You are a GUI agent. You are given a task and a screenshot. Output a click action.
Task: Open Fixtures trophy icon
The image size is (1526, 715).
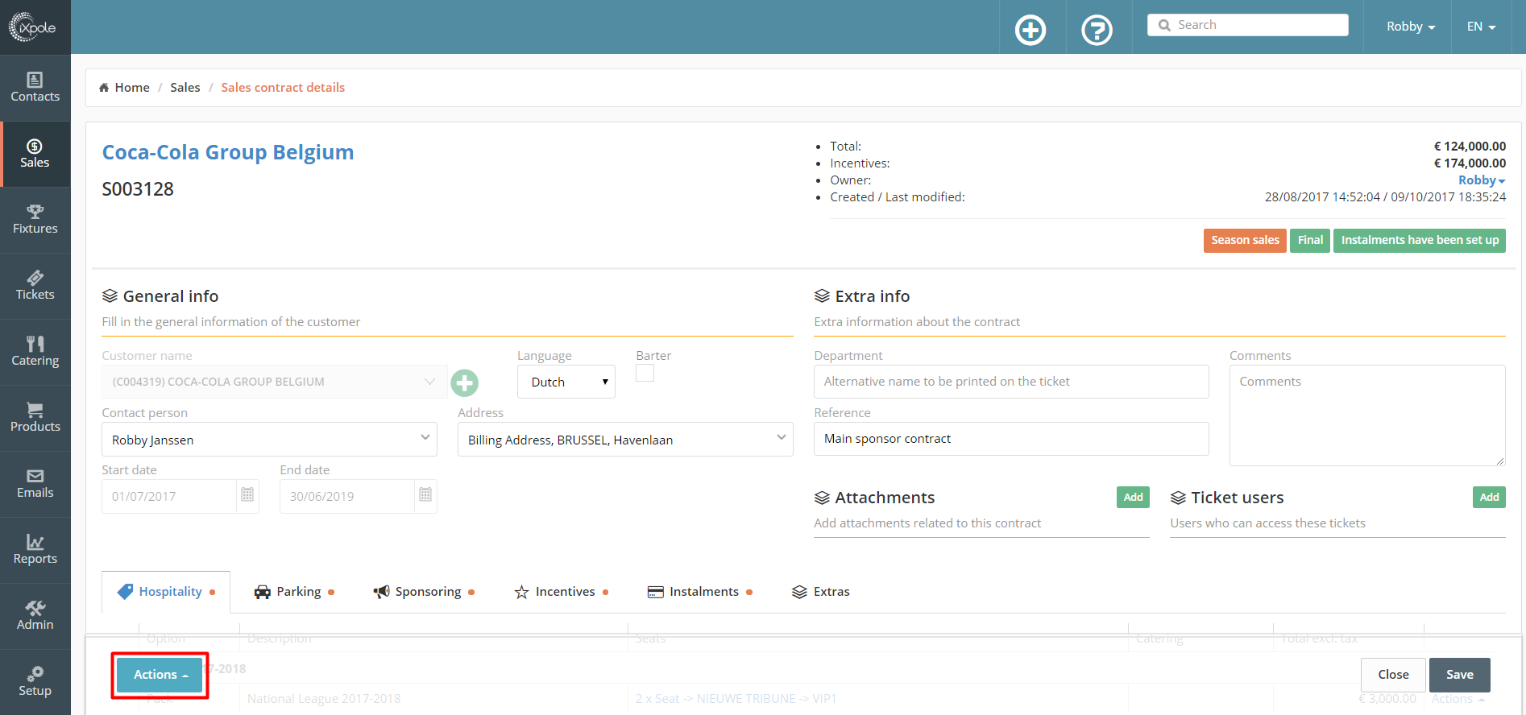tap(35, 212)
